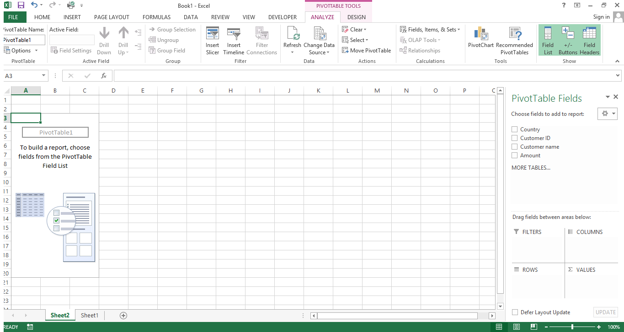Click the formula bar input field

tap(364, 76)
